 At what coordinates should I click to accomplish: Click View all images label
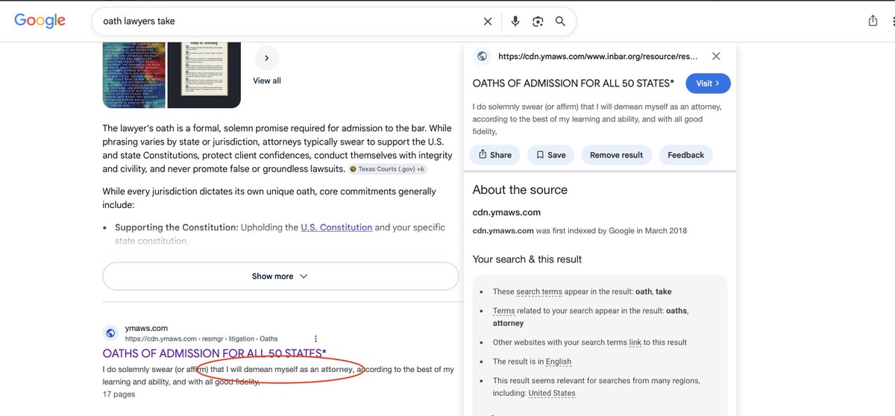(267, 81)
